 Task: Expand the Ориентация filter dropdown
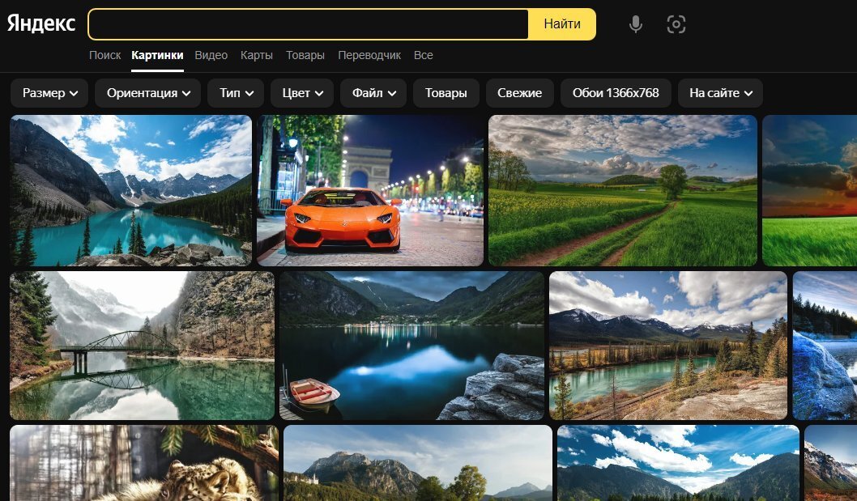point(148,93)
